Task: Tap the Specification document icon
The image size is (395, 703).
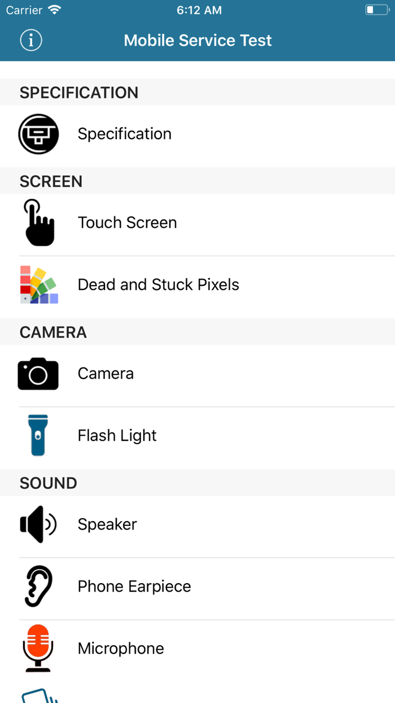Action: (x=38, y=134)
